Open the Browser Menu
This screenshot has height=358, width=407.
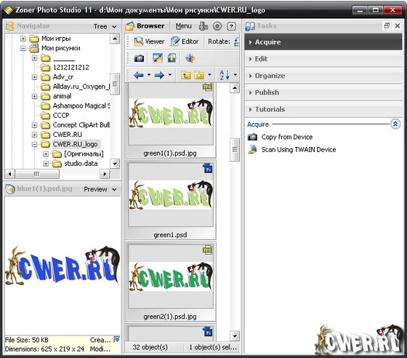click(183, 26)
